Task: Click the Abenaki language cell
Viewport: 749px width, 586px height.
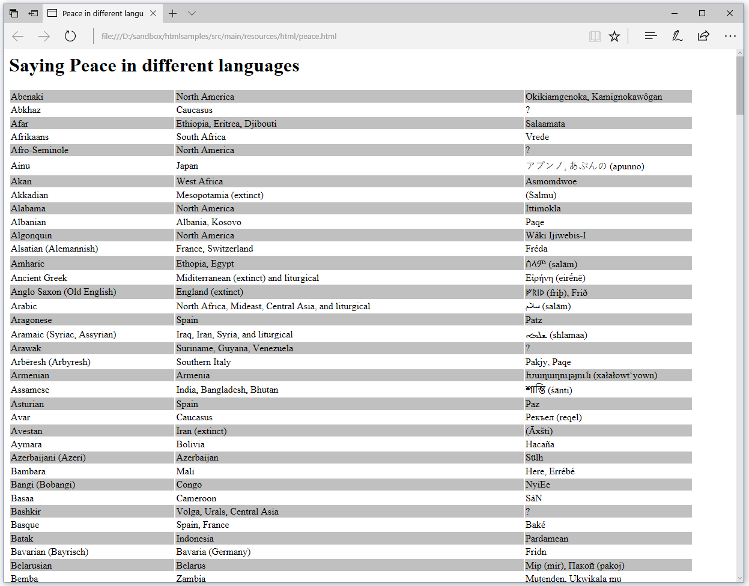Action: 92,97
